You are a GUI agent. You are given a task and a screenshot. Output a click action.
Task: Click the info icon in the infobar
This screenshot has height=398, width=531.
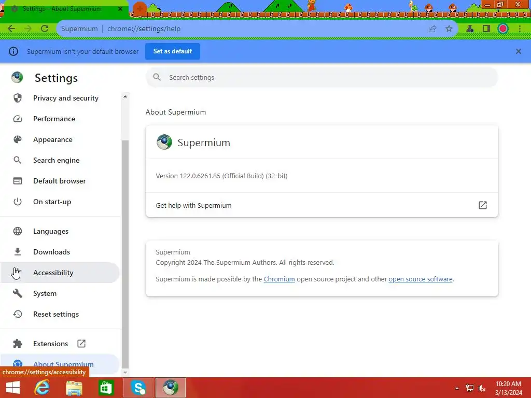pos(13,51)
